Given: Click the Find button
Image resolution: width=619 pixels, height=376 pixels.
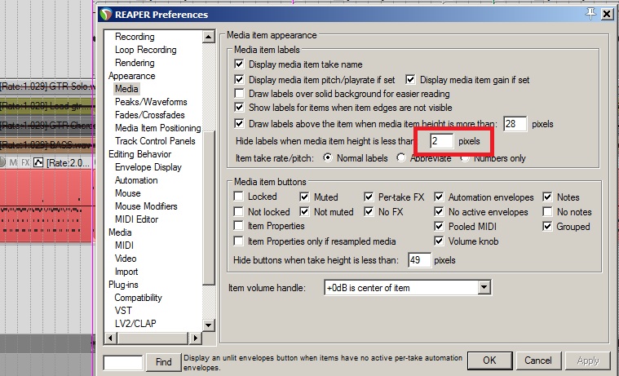Looking at the screenshot, I should (163, 362).
